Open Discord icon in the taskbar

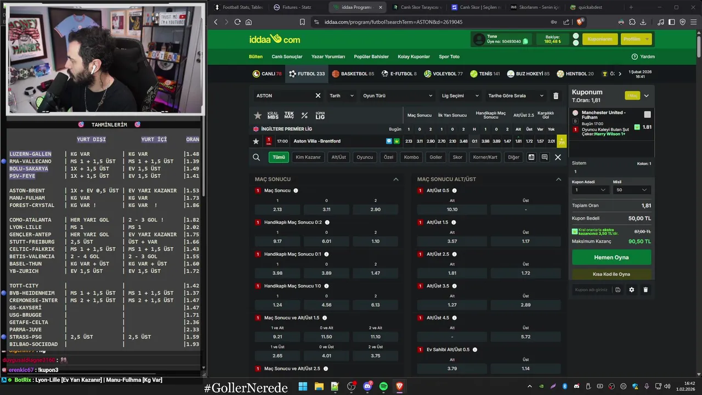(367, 386)
